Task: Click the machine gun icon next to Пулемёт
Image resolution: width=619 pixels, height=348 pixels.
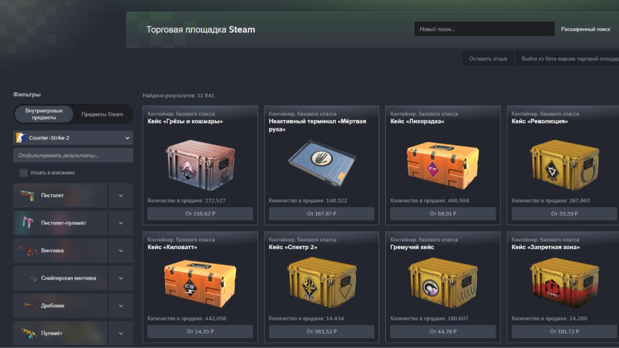Action: click(x=27, y=333)
